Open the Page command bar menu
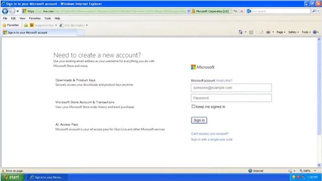 point(281,32)
